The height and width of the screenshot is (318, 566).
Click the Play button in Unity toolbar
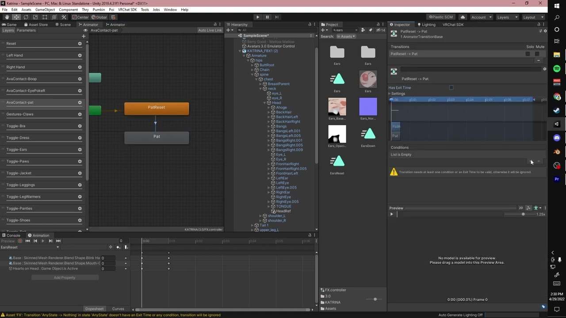click(x=258, y=17)
